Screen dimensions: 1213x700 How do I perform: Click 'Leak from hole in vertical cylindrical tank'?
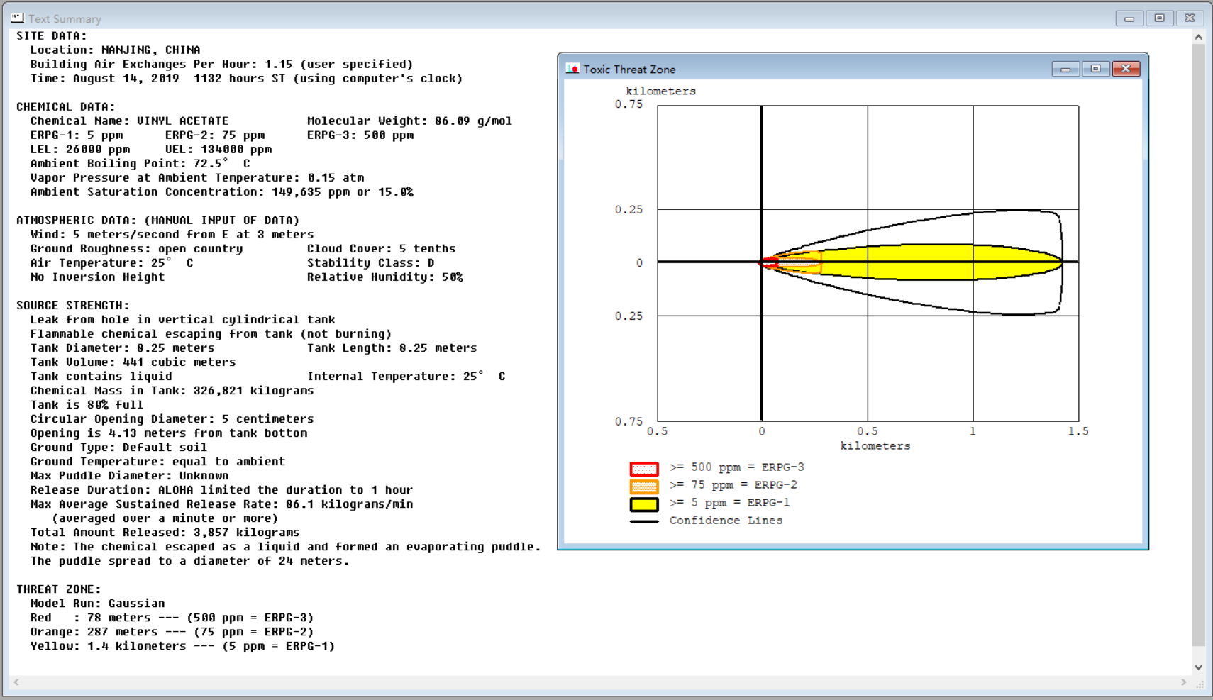click(183, 320)
